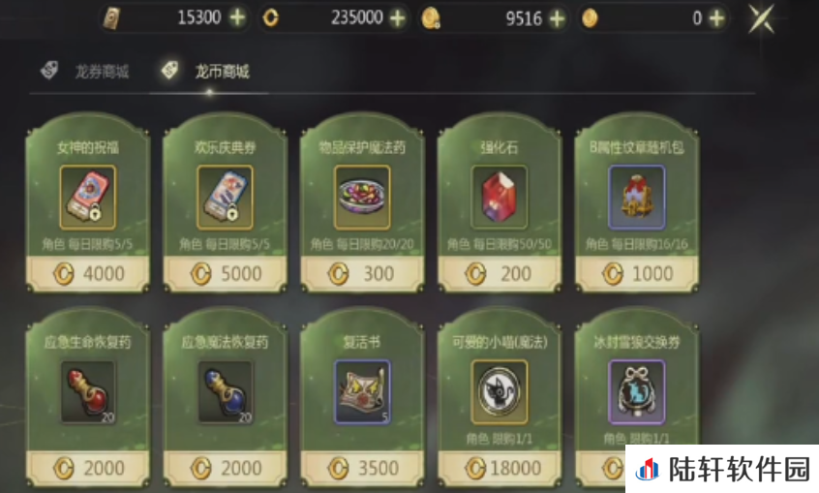The height and width of the screenshot is (493, 819).
Task: Choose the 冰封雪狼交换券 item thumbnail
Action: [x=637, y=392]
